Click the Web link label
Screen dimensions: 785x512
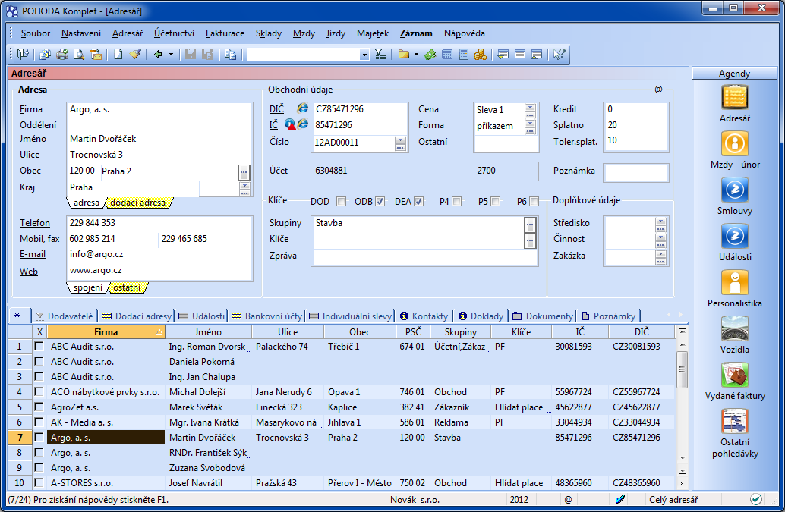pos(29,272)
